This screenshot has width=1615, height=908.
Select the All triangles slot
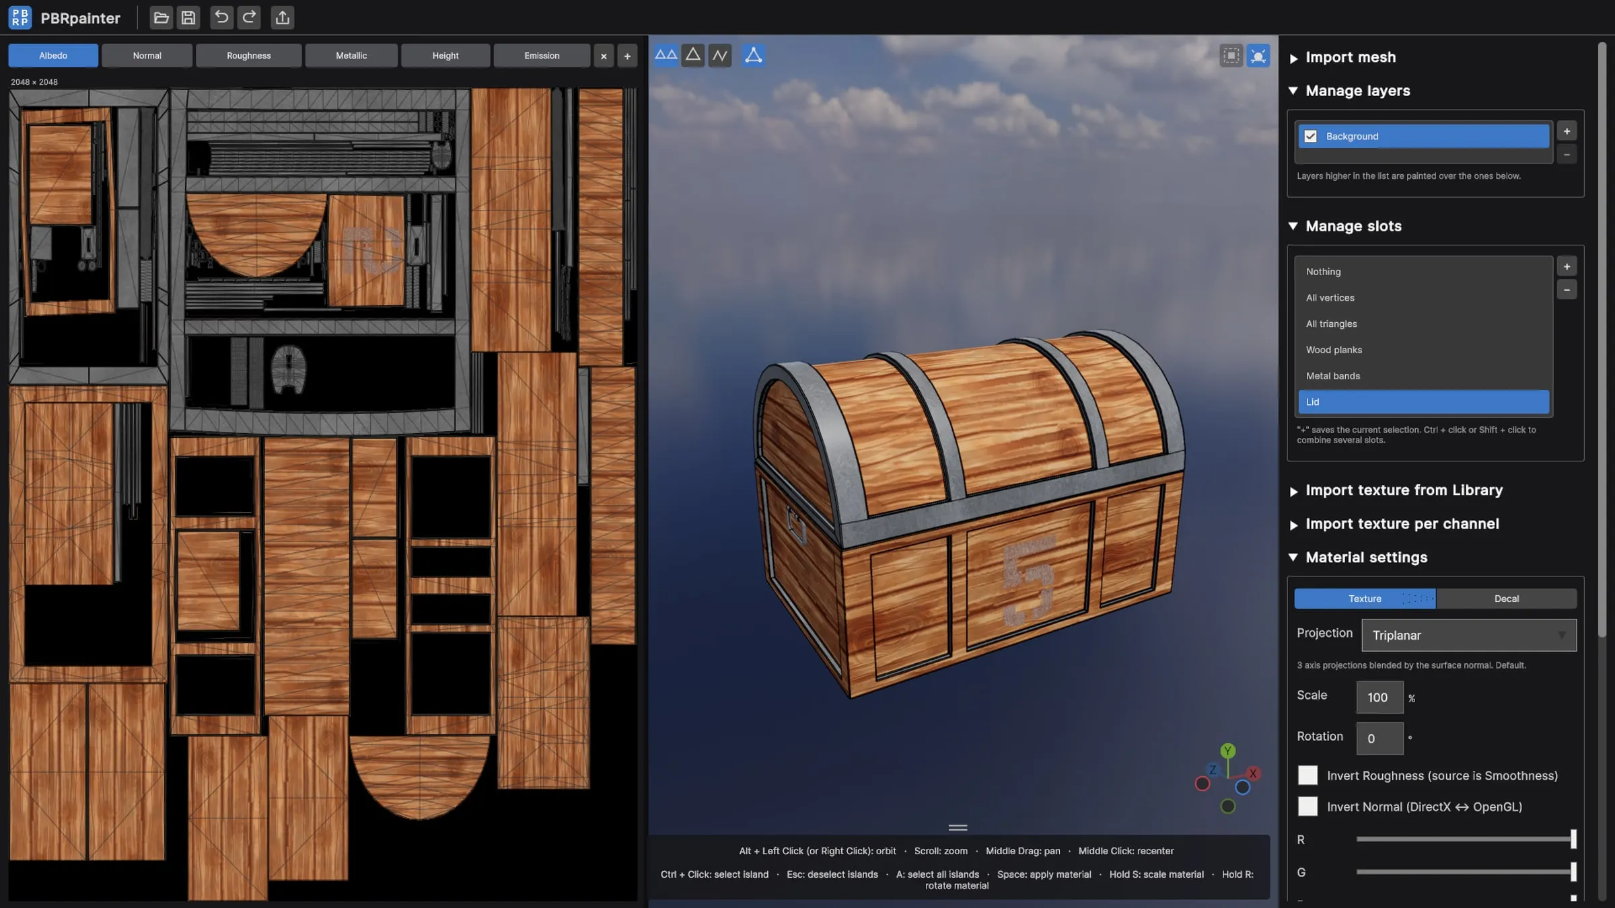[x=1423, y=324]
